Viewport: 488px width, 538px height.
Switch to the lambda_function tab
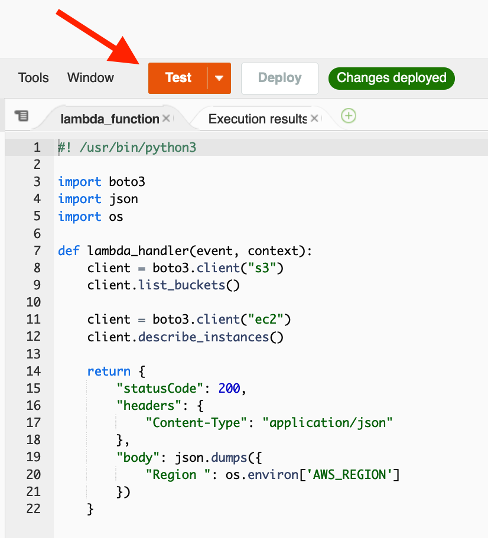pos(109,118)
